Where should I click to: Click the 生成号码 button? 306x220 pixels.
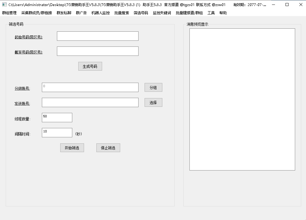point(90,66)
